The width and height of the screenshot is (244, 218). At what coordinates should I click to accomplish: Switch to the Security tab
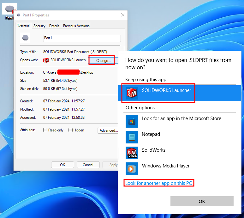39,26
